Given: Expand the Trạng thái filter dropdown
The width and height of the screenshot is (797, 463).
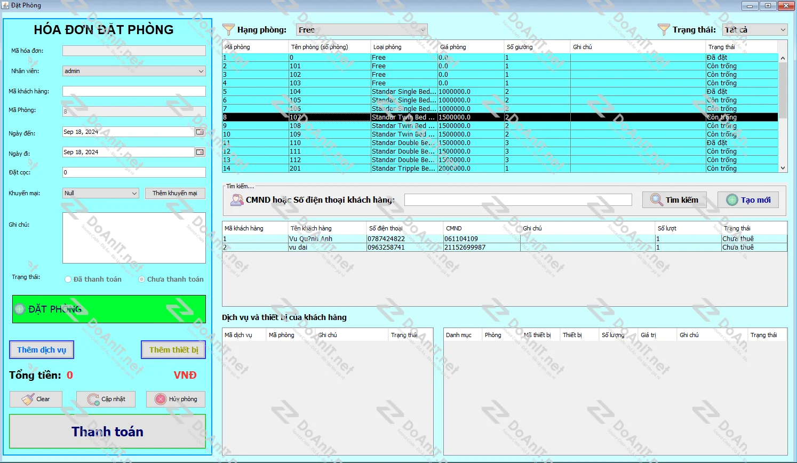Looking at the screenshot, I should coord(754,30).
